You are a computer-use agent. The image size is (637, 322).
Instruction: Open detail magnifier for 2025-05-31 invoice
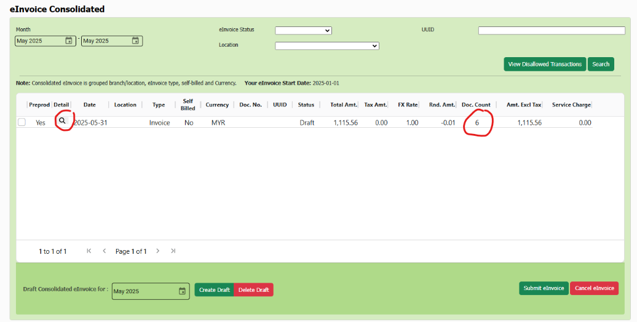coord(62,122)
